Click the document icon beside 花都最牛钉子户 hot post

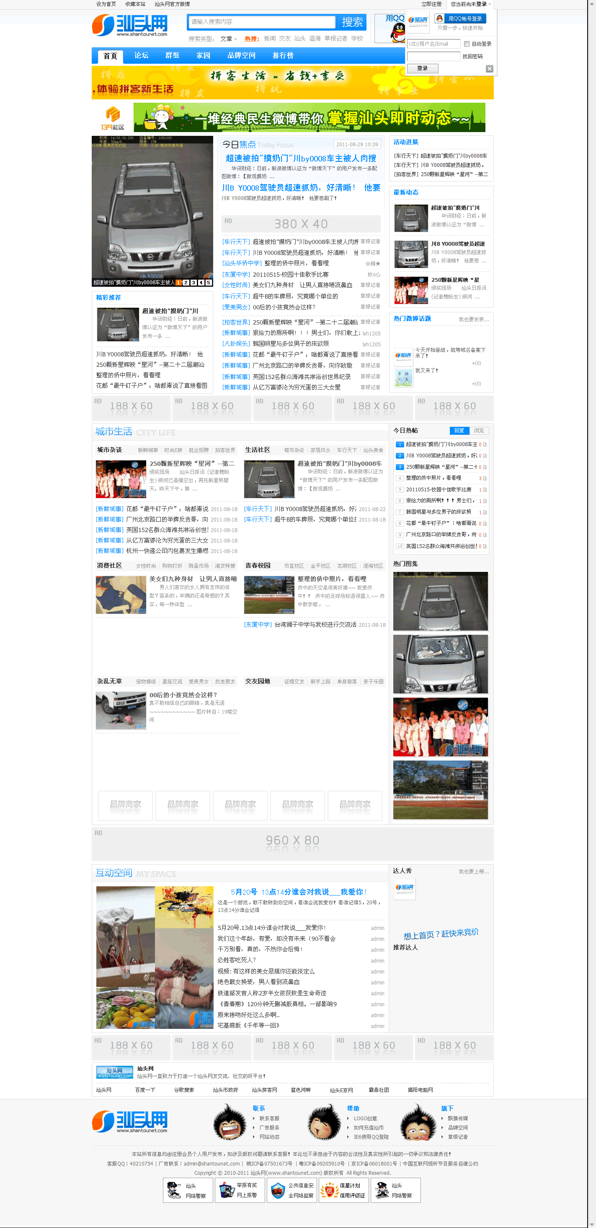coord(485,523)
